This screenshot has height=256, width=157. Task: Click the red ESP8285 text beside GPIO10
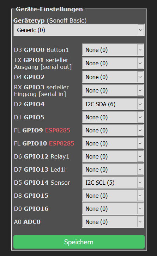click(x=61, y=143)
